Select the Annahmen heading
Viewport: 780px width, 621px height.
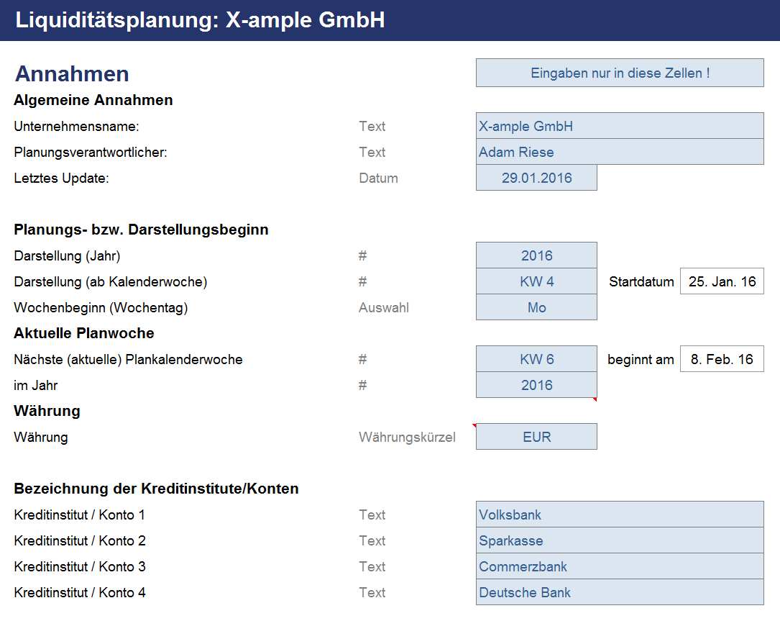pyautogui.click(x=72, y=73)
